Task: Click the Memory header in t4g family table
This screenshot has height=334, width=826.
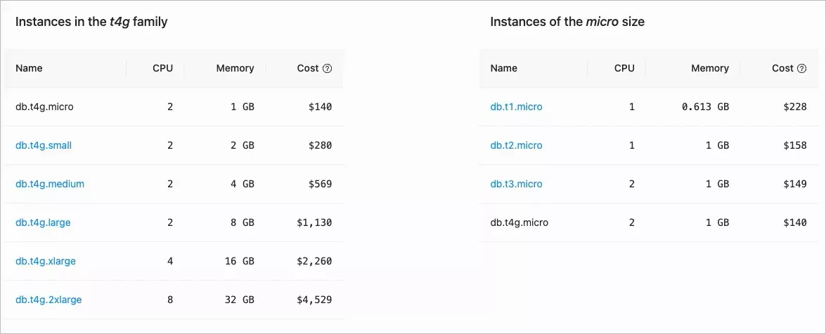Action: pyautogui.click(x=235, y=69)
